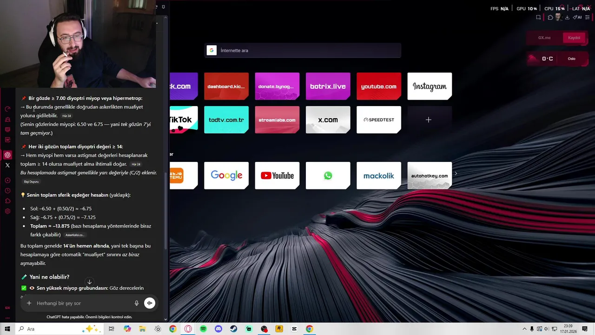Open Instagram speed dial tile

pos(430,86)
